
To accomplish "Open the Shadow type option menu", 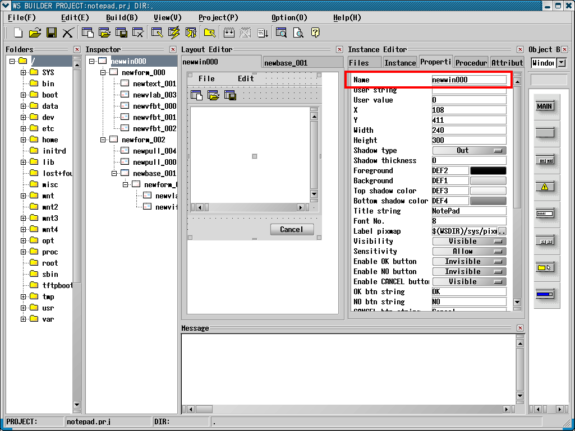I will tap(470, 151).
